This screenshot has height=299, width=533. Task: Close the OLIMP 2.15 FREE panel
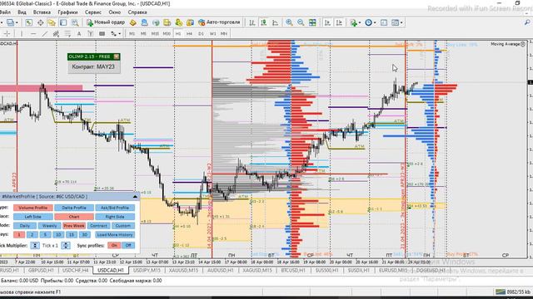pyautogui.click(x=117, y=56)
